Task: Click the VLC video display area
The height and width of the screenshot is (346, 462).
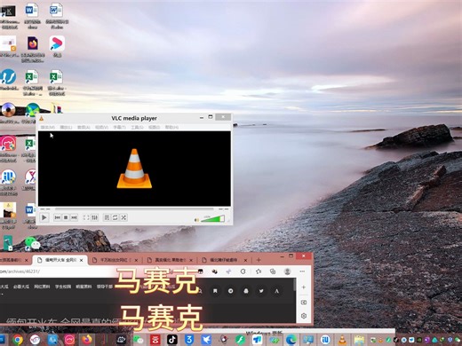Action: coord(134,169)
